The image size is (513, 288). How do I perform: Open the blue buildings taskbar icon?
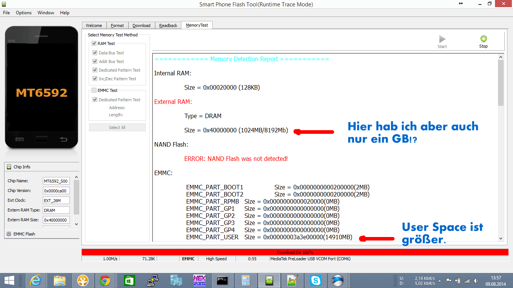pos(176,280)
